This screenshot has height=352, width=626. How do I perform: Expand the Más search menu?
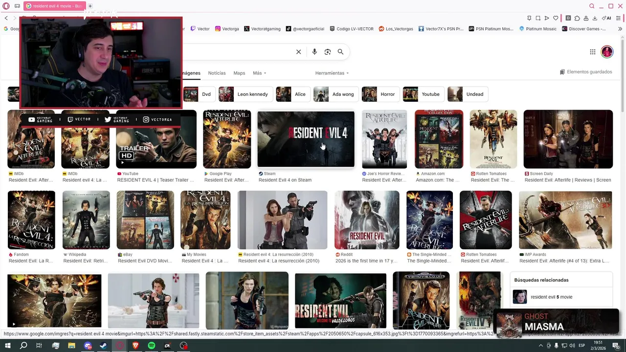(x=259, y=73)
